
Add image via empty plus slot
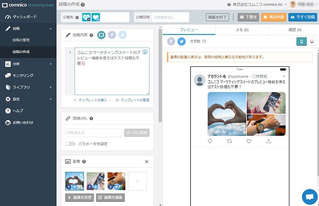click(137, 181)
